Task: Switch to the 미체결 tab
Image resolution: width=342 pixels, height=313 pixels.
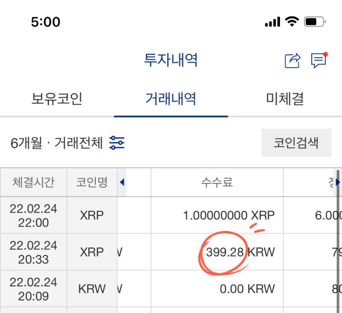Action: click(285, 99)
